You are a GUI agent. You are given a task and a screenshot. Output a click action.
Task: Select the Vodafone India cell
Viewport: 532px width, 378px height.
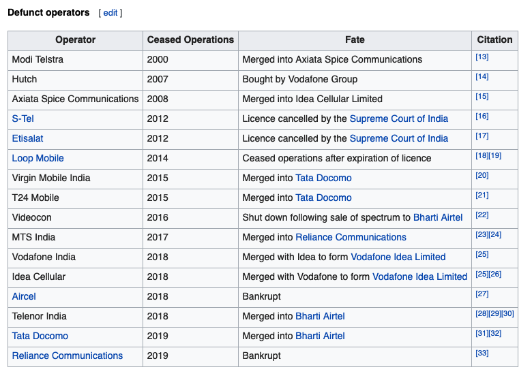pyautogui.click(x=75, y=257)
